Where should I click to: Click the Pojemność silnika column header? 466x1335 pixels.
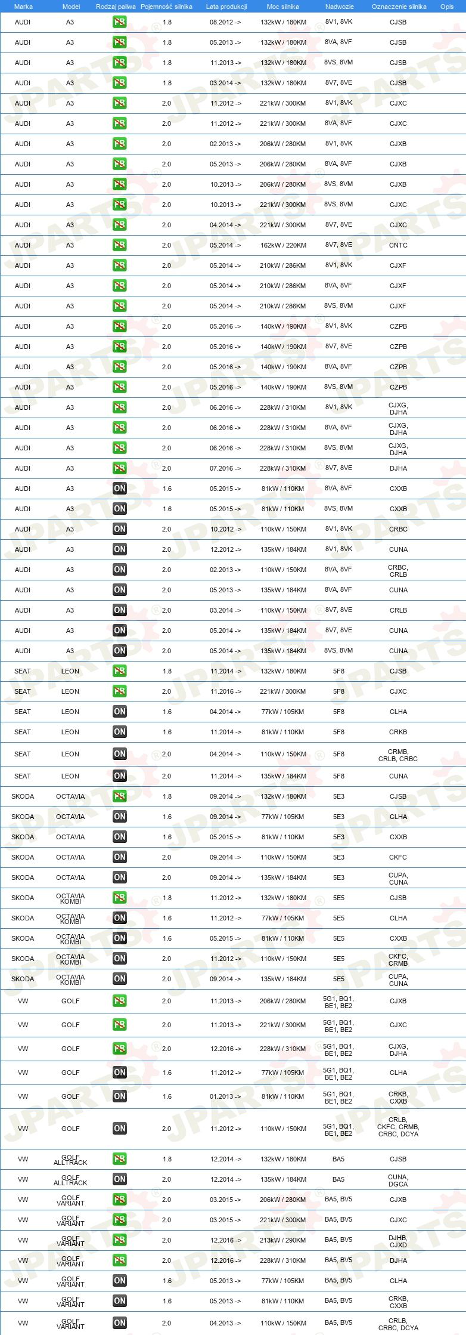click(x=166, y=7)
